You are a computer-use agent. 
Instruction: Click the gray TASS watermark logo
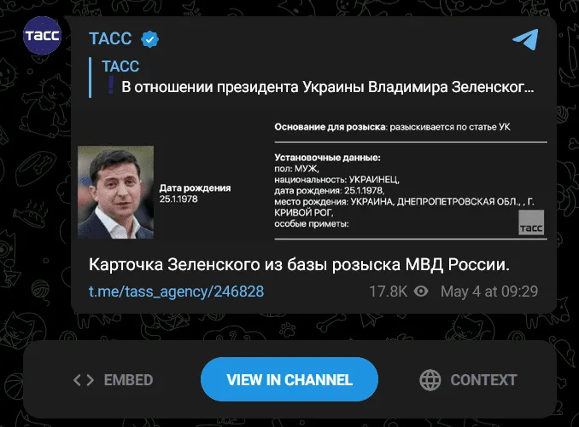tap(531, 222)
